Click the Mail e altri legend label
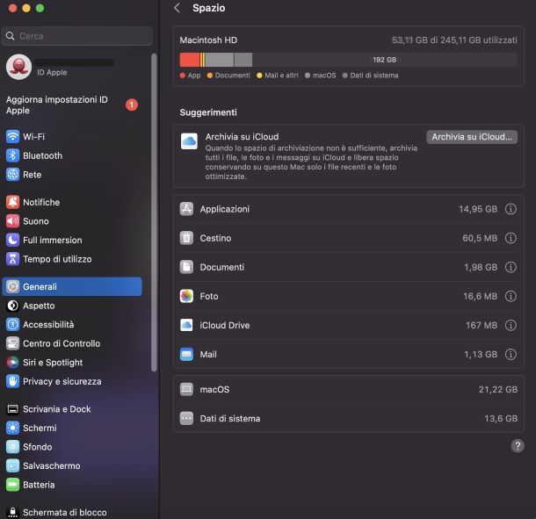The width and height of the screenshot is (536, 519). (281, 76)
